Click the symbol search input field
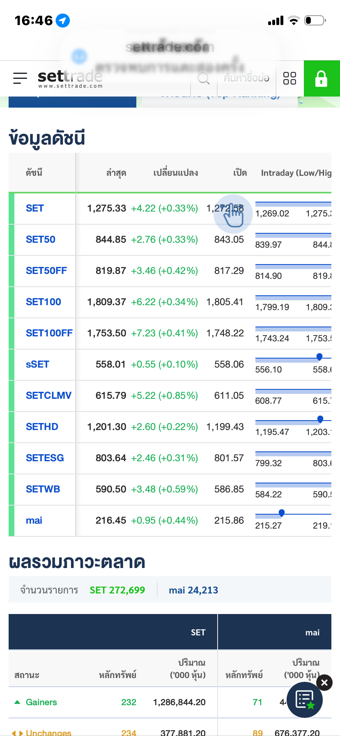 coord(246,78)
